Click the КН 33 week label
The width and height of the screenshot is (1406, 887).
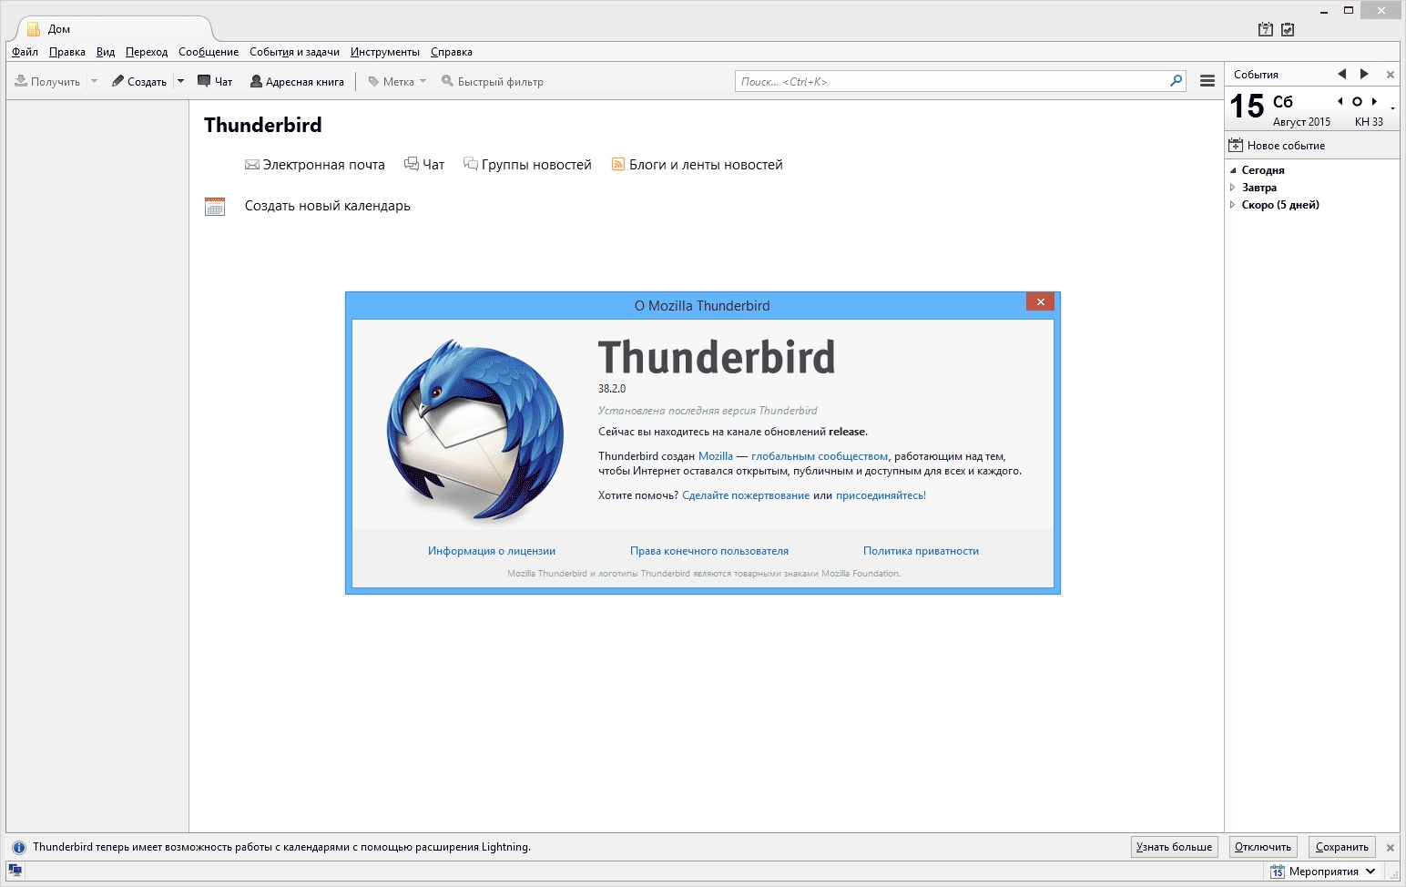pyautogui.click(x=1369, y=122)
